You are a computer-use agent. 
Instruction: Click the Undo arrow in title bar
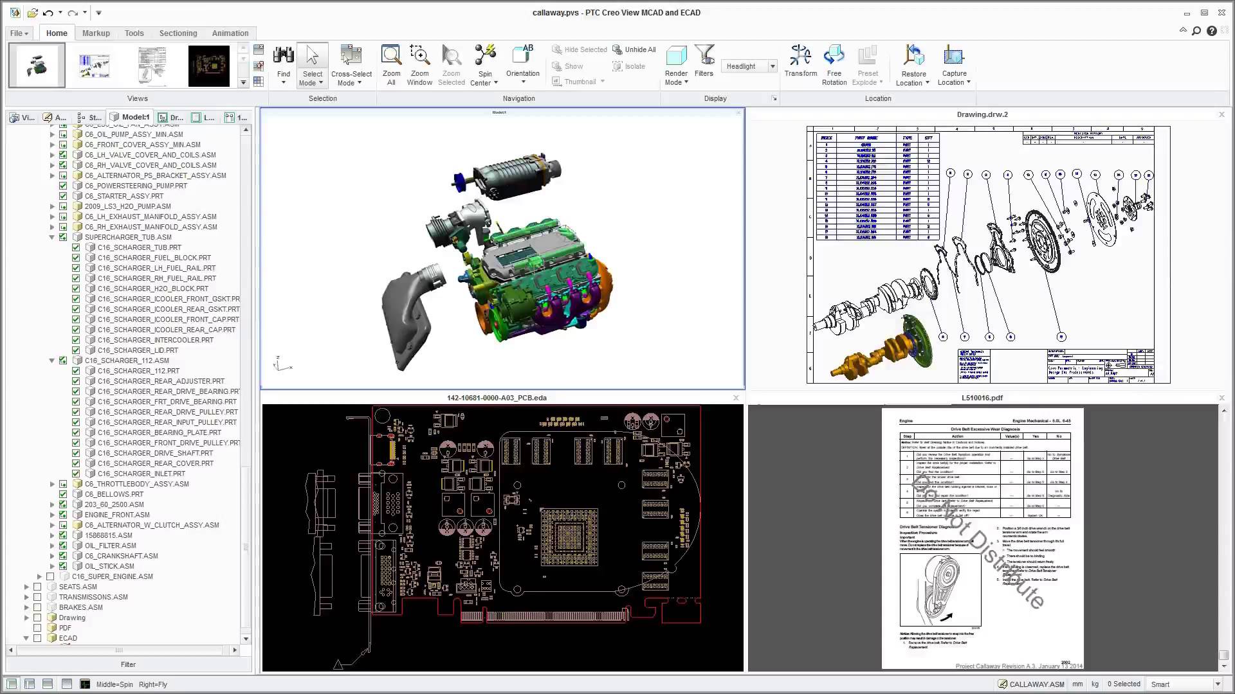tap(48, 12)
